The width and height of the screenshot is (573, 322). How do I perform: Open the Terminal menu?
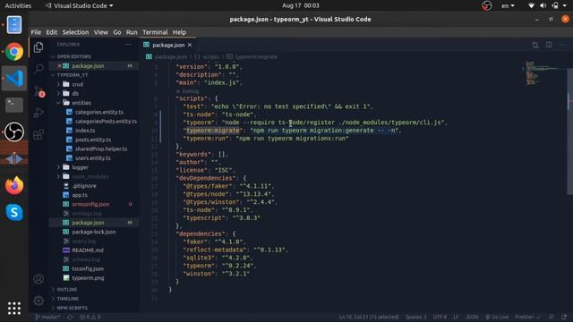pos(155,32)
